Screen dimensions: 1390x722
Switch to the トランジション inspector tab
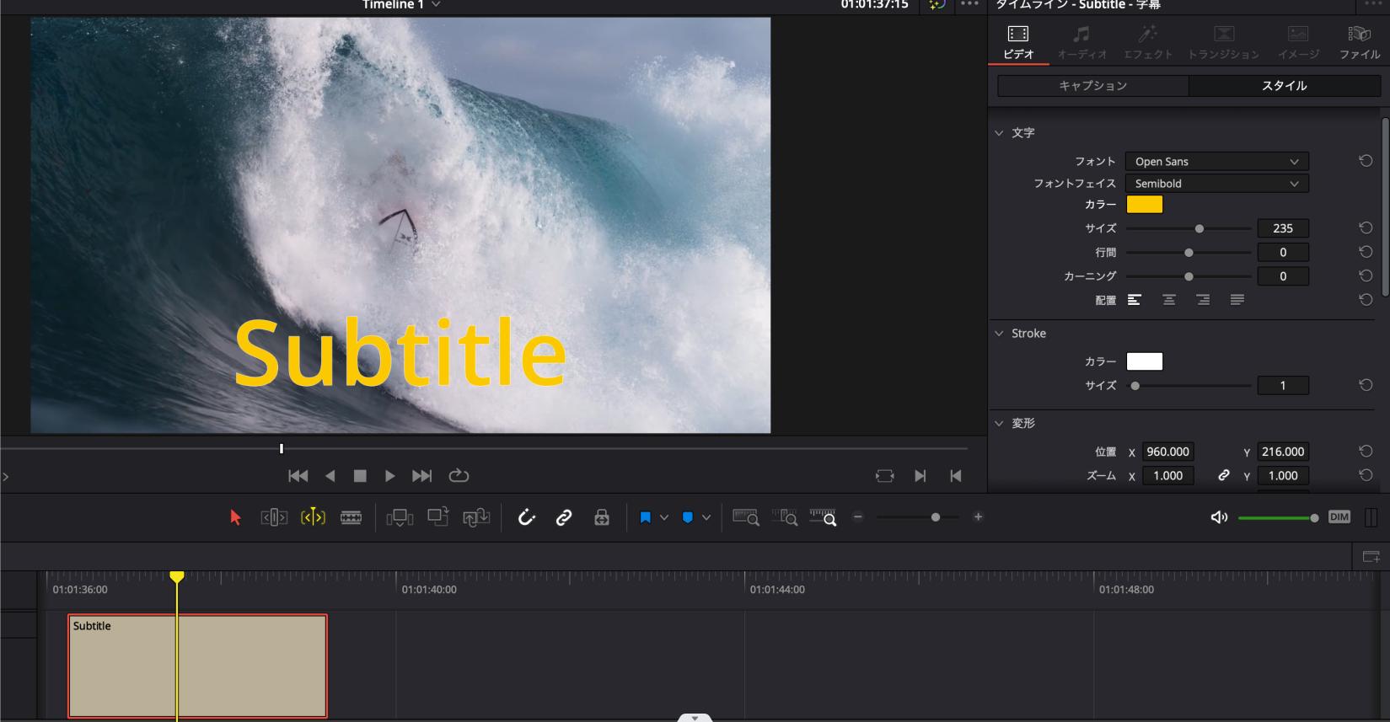click(x=1223, y=42)
